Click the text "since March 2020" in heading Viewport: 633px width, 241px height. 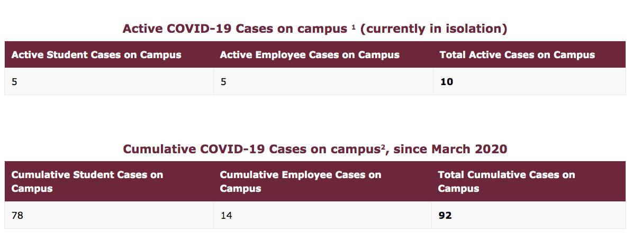tap(450, 149)
